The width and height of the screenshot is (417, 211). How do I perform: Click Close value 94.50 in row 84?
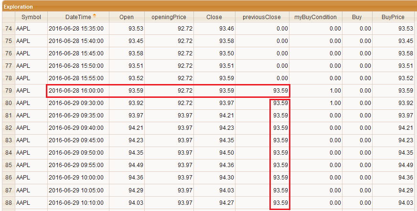point(226,153)
